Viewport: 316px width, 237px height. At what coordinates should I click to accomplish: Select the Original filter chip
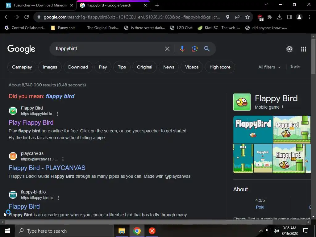(144, 67)
